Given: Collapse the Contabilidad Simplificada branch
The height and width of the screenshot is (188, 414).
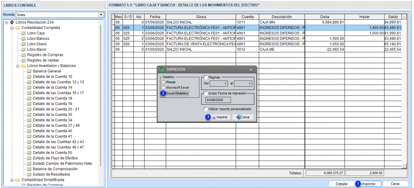Looking at the screenshot, I should point(12,180).
